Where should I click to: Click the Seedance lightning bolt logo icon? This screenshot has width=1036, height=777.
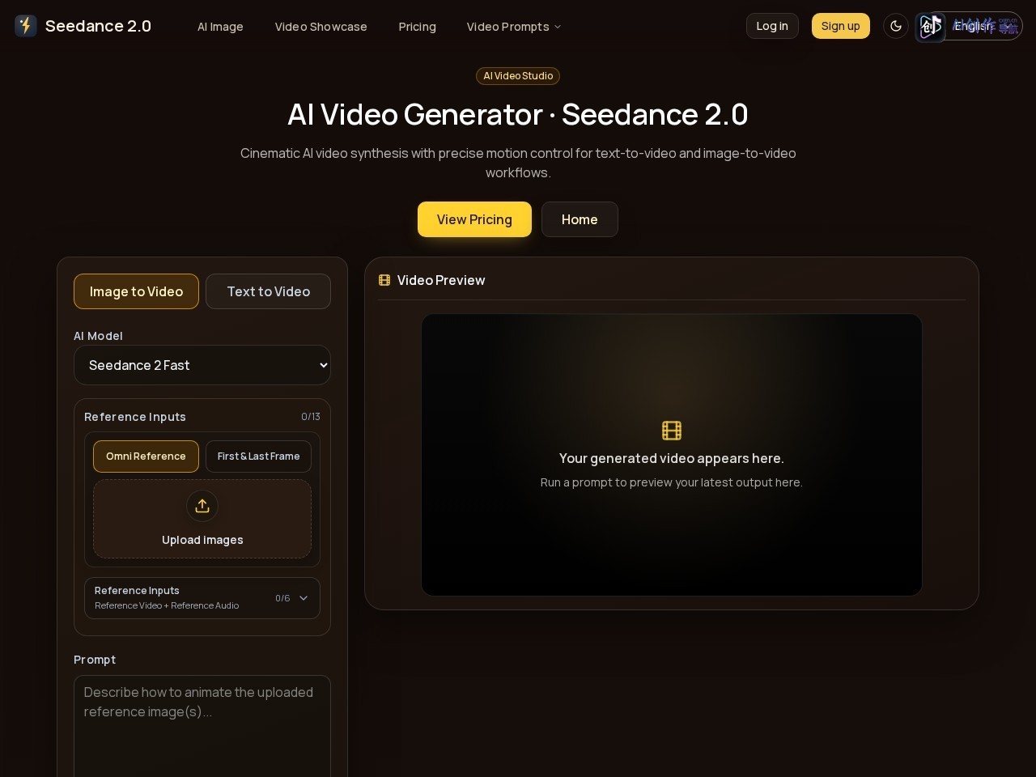[26, 26]
